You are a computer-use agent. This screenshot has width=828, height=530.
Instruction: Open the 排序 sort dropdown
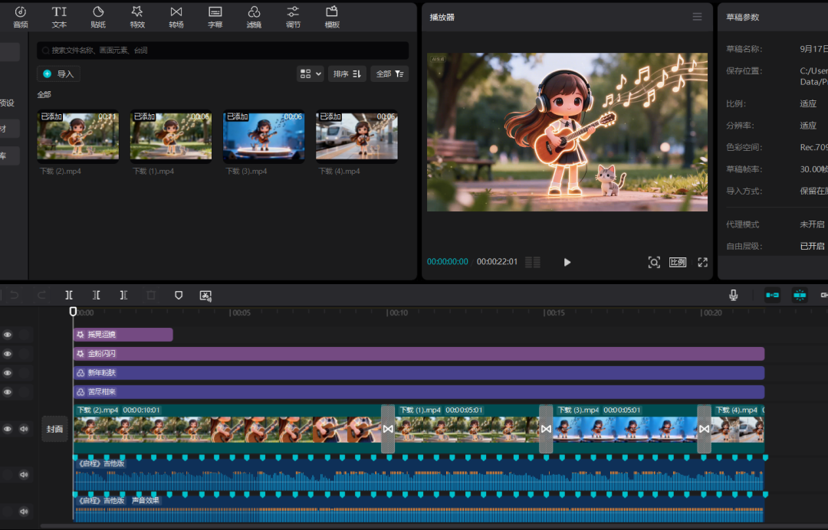[x=347, y=74]
